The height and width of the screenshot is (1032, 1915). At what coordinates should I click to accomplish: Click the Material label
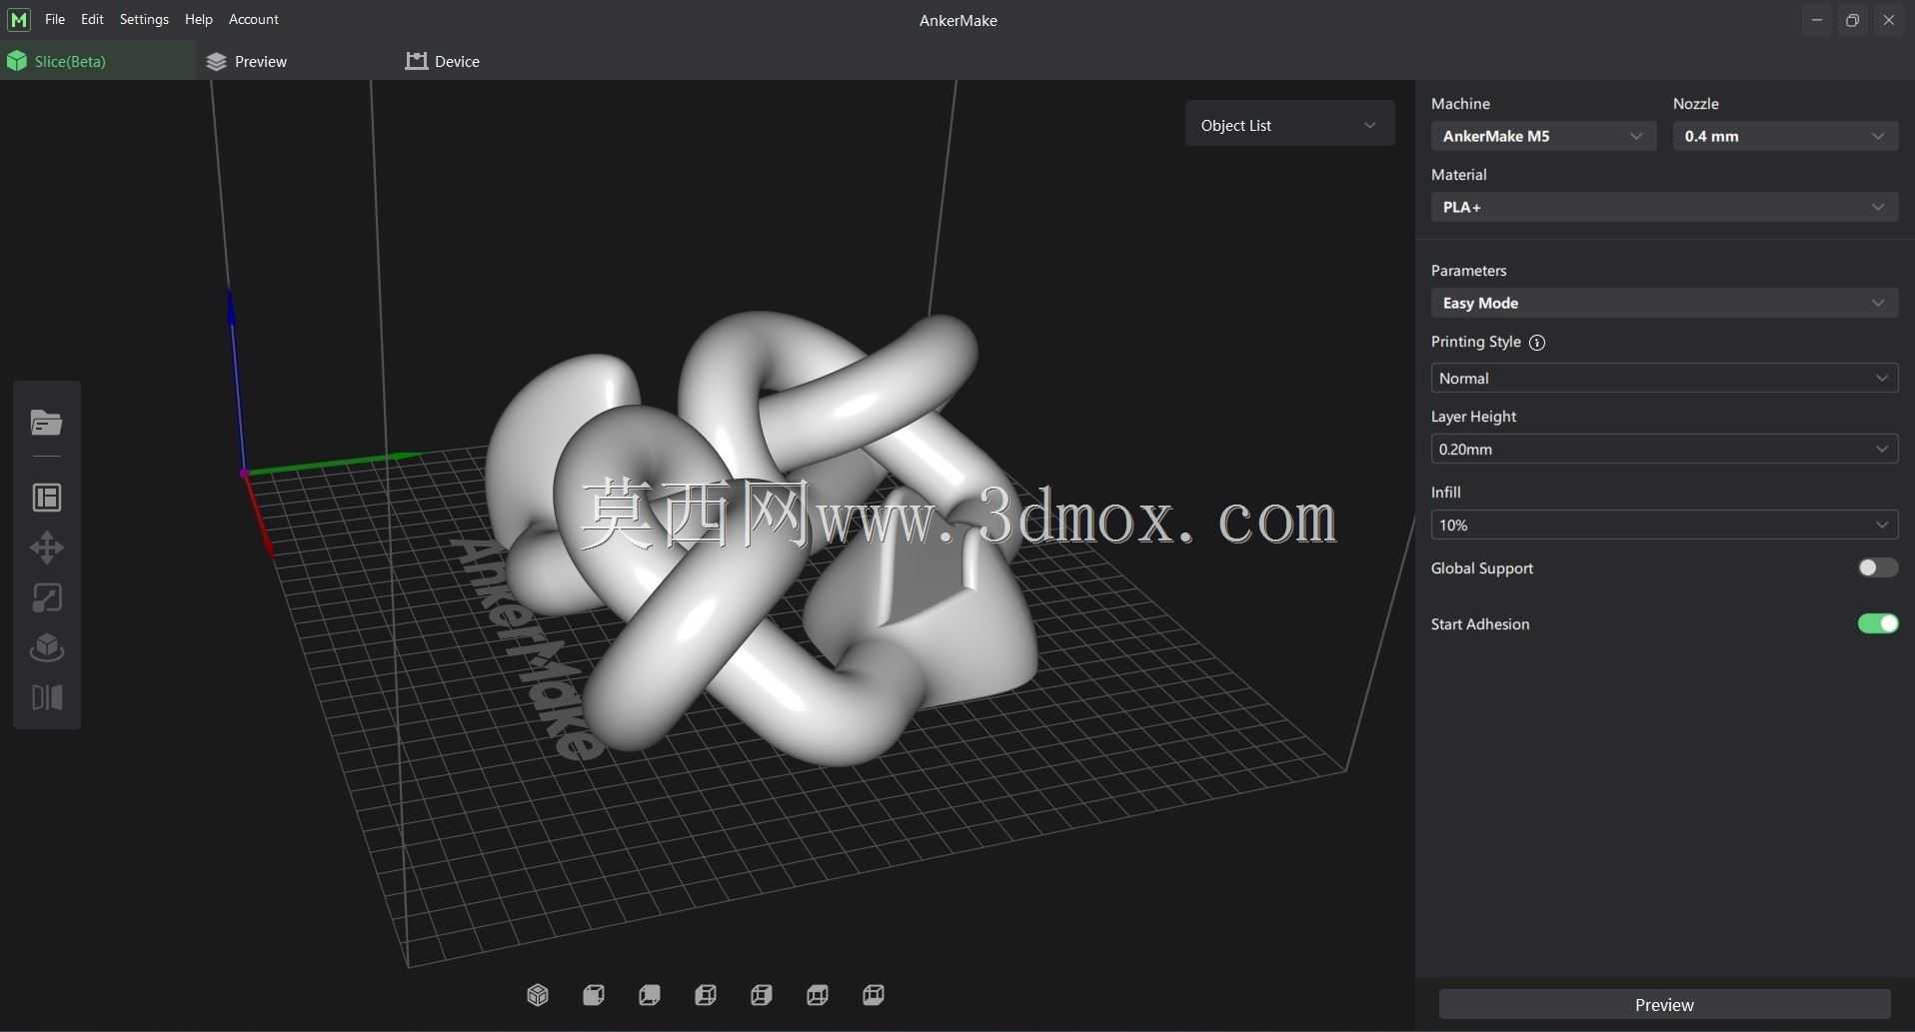(x=1458, y=174)
